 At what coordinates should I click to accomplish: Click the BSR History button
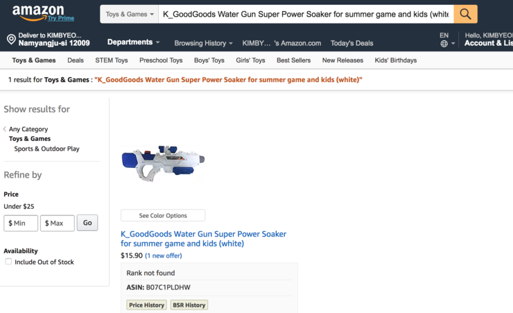(189, 305)
